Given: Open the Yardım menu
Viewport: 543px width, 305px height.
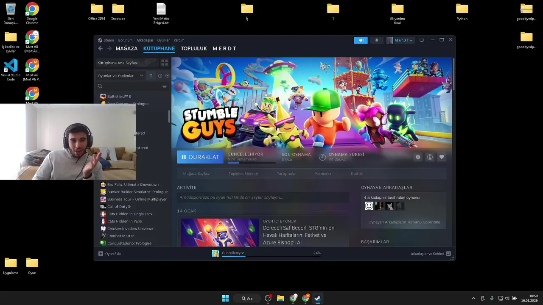Looking at the screenshot, I should point(179,40).
